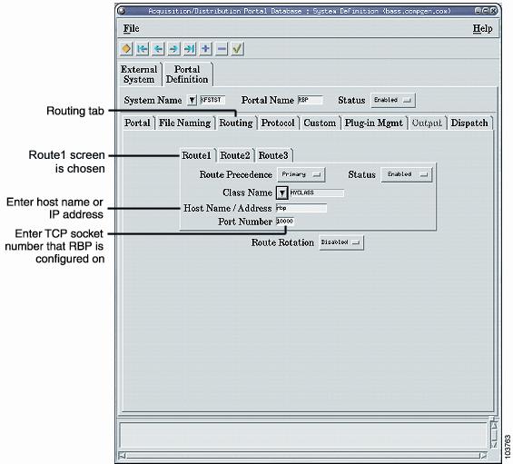
Task: Jump to last record arrow icon
Action: pos(190,49)
